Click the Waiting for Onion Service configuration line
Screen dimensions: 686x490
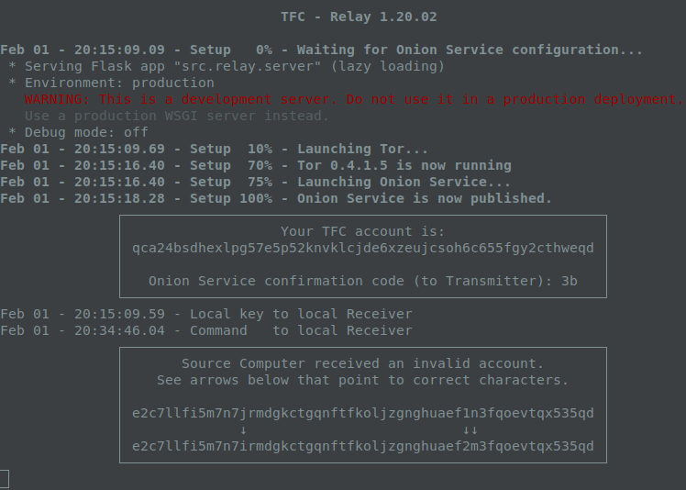tap(321, 50)
